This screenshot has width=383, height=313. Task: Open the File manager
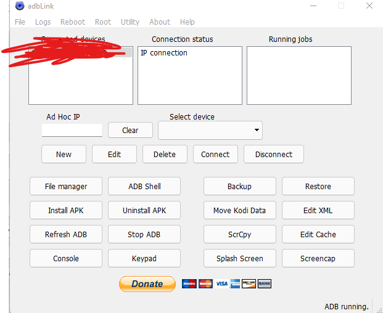[x=66, y=186]
